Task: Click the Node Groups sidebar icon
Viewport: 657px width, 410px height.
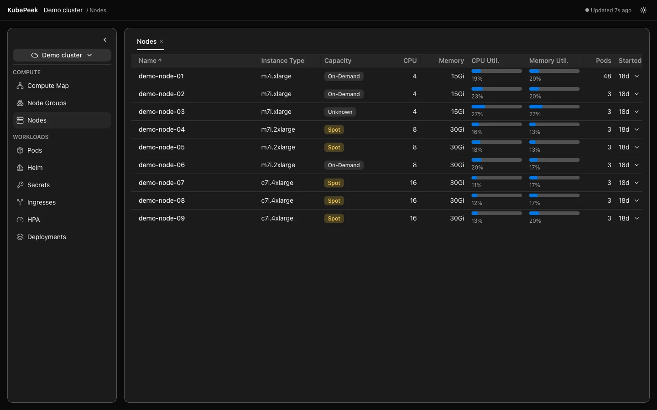Action: coord(20,103)
